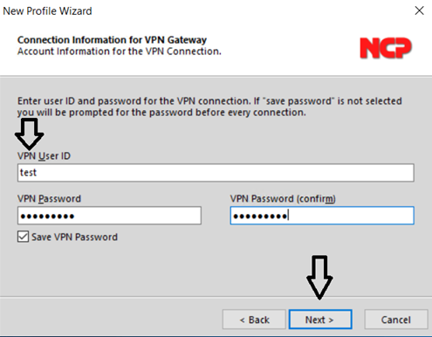Close the New Profile Wizard window
This screenshot has width=432, height=337.
[x=419, y=10]
